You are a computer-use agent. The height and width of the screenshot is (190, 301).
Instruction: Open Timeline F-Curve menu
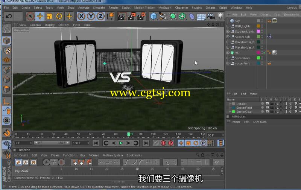94,155
